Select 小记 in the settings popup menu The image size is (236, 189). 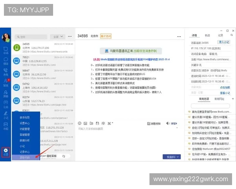click(x=22, y=146)
